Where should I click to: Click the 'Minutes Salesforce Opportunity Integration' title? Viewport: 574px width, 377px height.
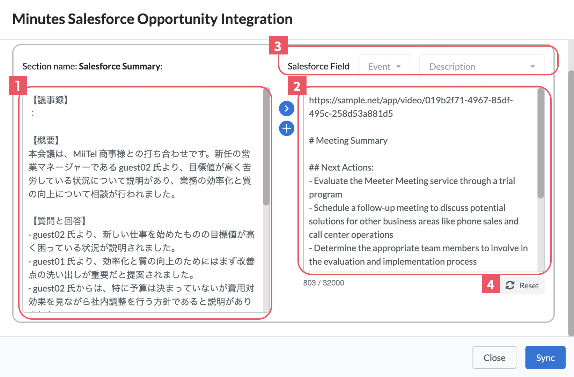click(x=153, y=19)
